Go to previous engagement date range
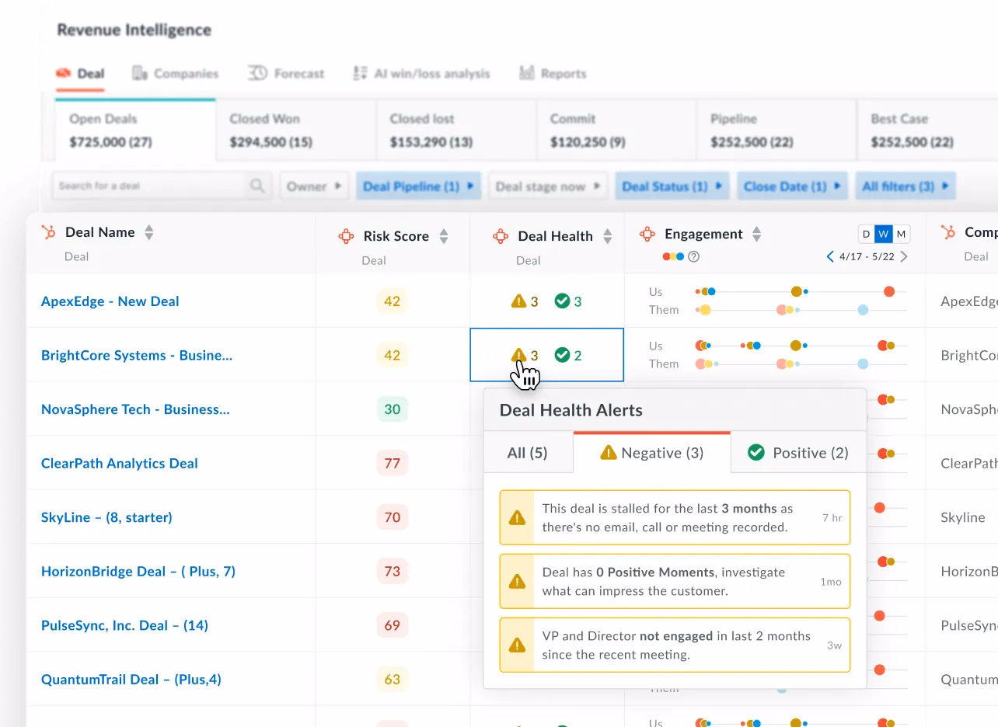Image resolution: width=998 pixels, height=727 pixels. 830,256
